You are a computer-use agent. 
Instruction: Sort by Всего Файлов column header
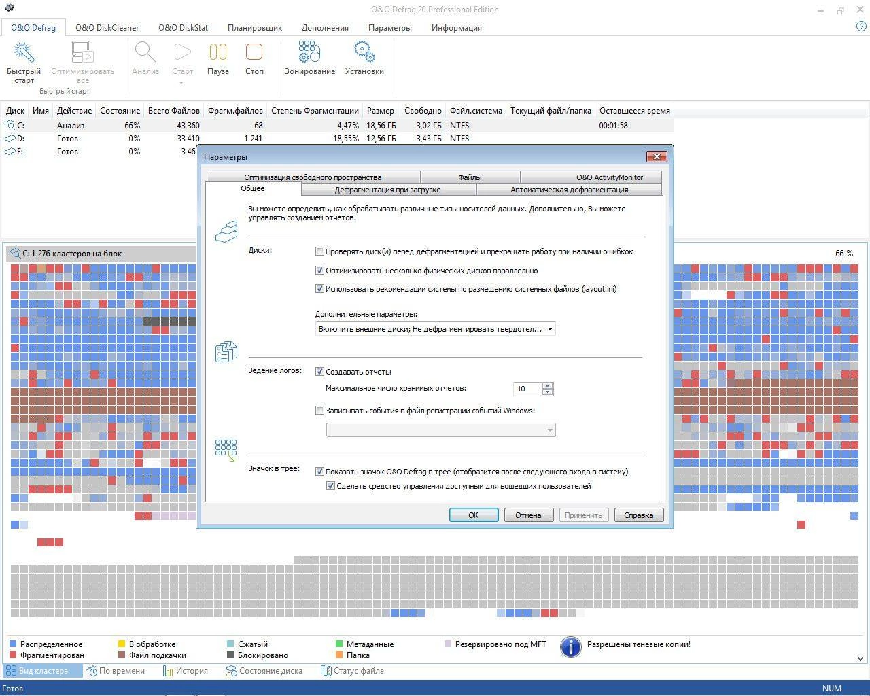tap(174, 111)
